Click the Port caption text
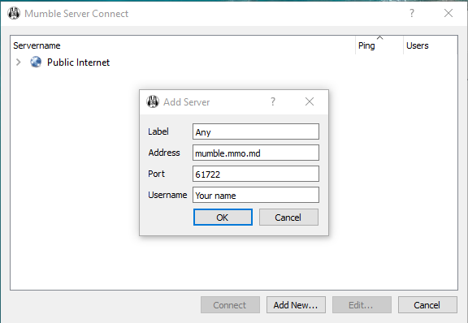468x323 pixels. (x=156, y=174)
